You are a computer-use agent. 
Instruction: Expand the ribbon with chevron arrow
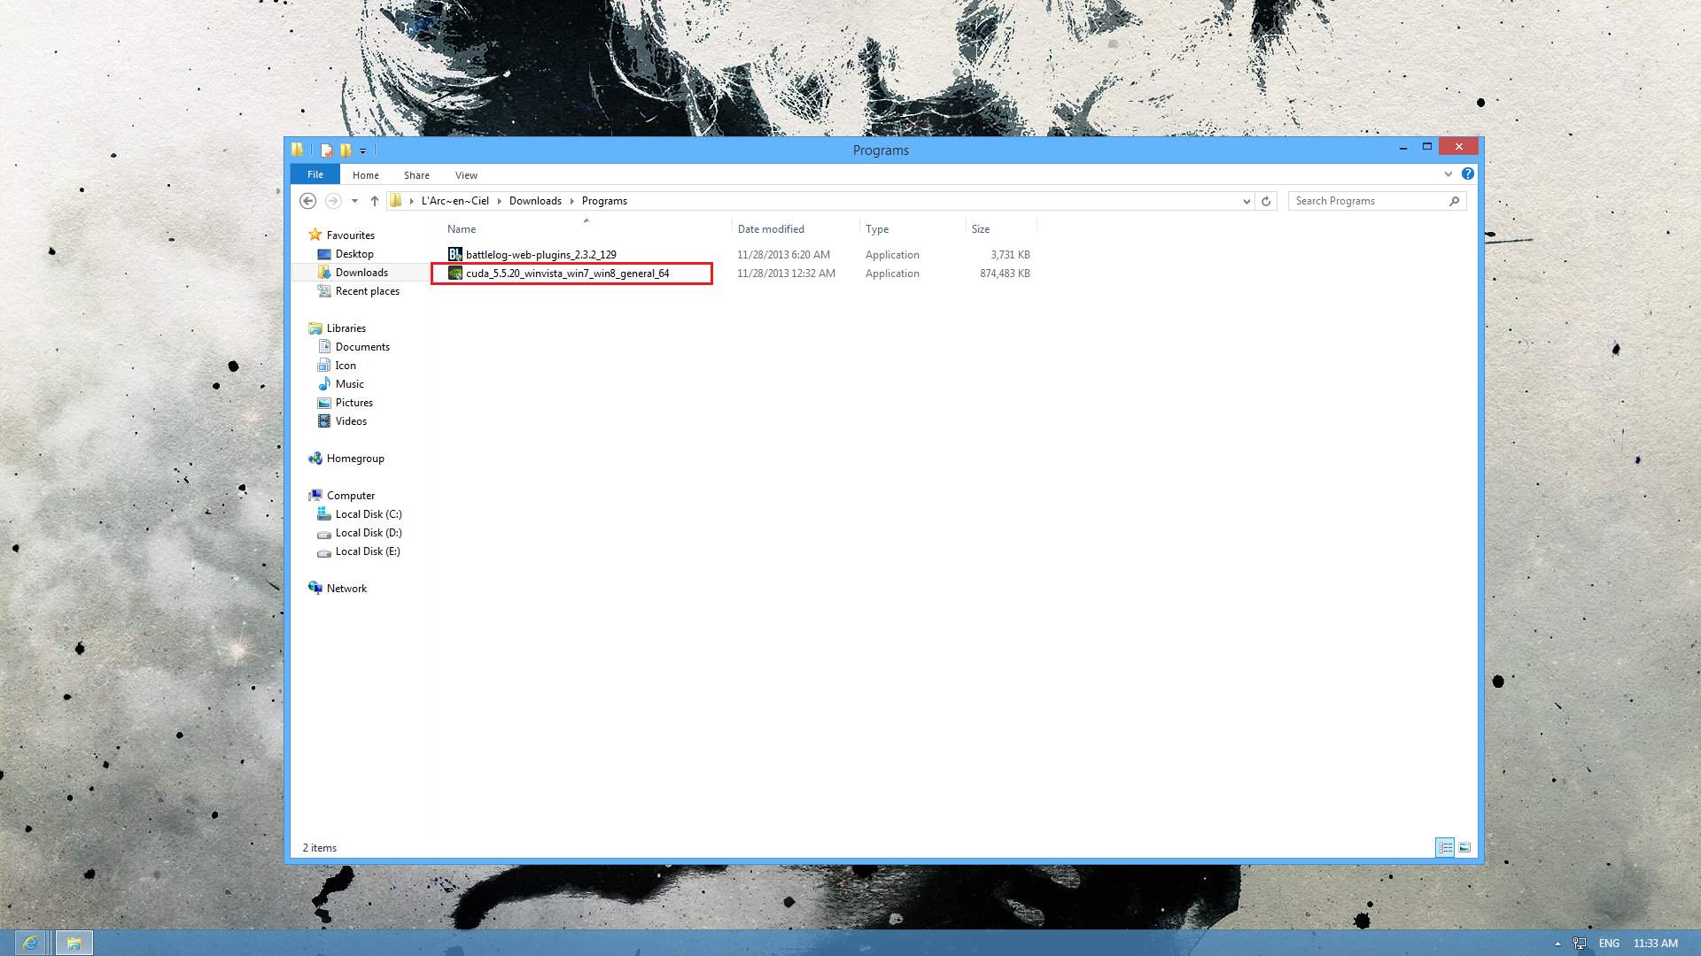coord(1449,174)
